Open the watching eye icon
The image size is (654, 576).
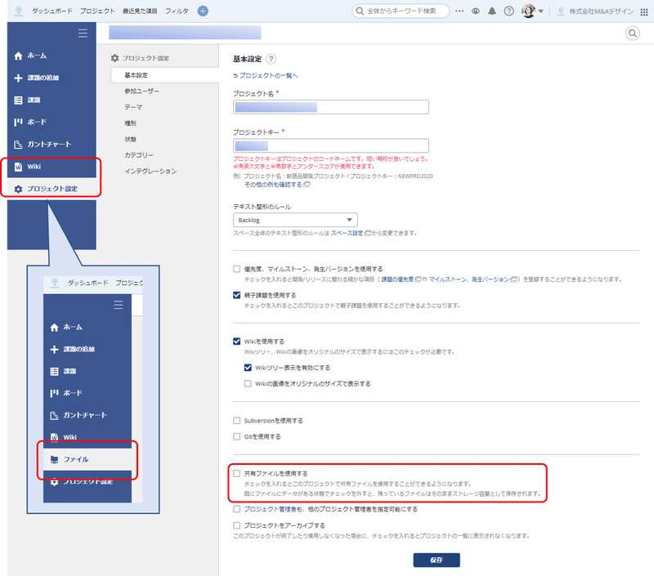[x=476, y=11]
